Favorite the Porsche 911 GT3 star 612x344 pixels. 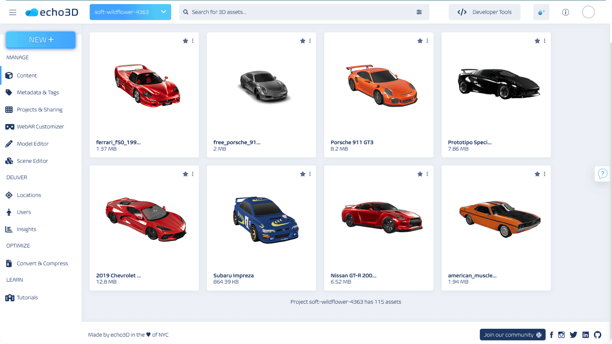(x=420, y=41)
